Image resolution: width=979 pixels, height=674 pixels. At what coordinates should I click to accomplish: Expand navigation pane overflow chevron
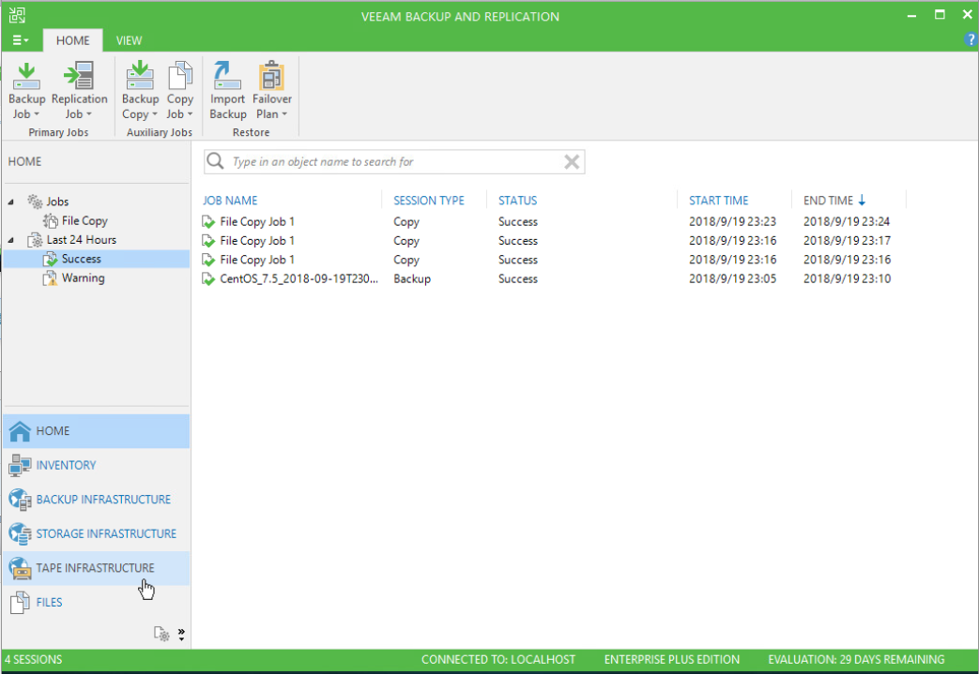[x=181, y=635]
